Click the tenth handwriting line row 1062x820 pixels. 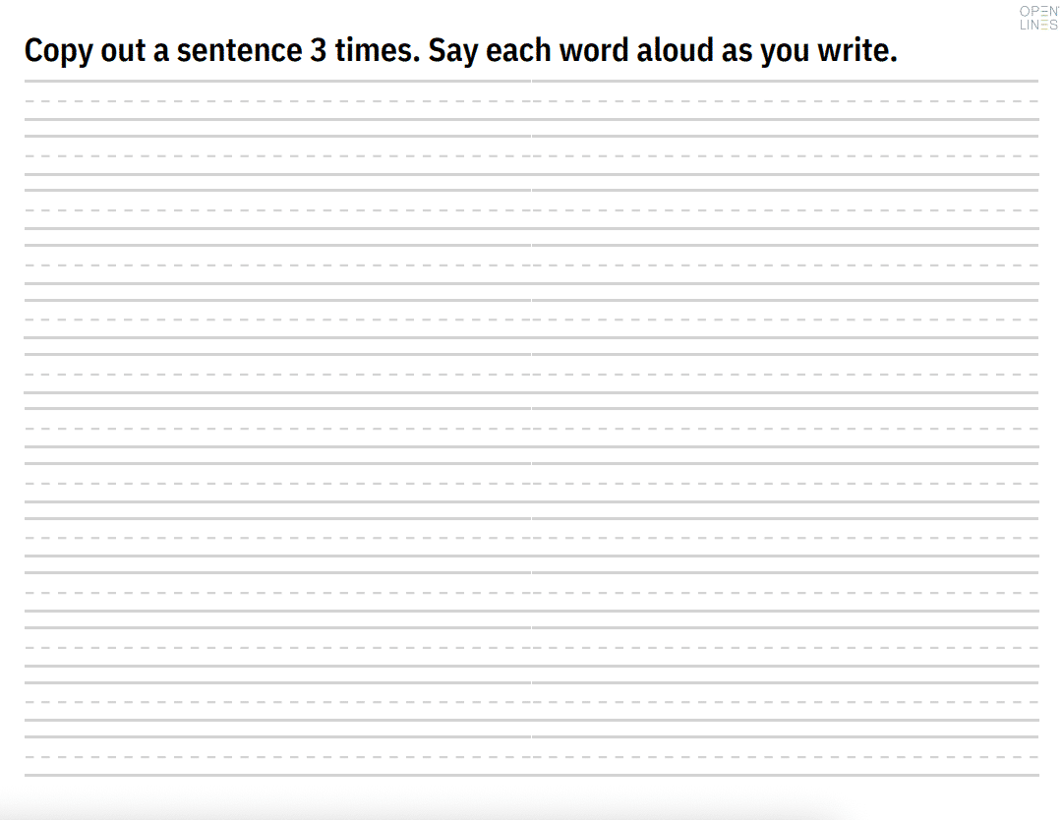(531, 593)
